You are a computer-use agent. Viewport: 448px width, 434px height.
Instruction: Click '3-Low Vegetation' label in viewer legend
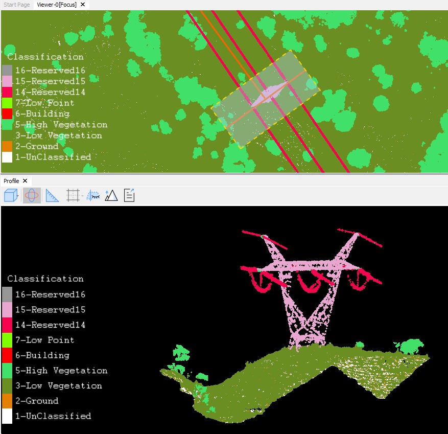coord(59,135)
